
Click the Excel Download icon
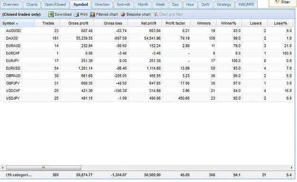(x=51, y=14)
